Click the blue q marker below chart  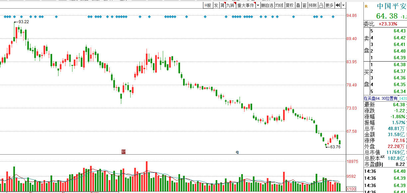237,152
